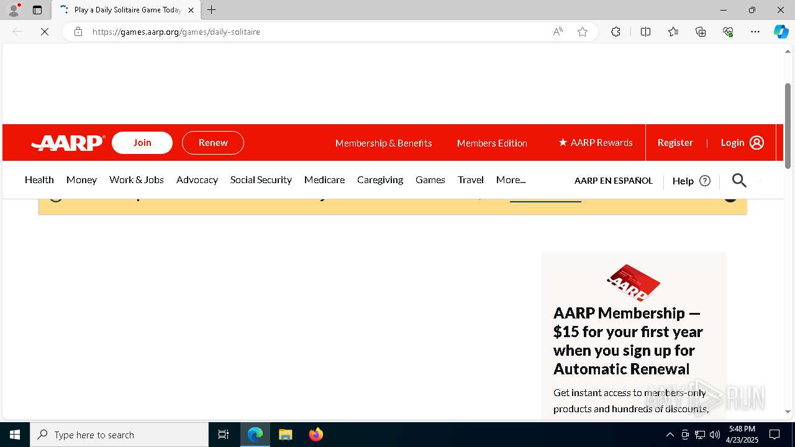Image resolution: width=795 pixels, height=447 pixels.
Task: Stop loading the page
Action: point(45,32)
